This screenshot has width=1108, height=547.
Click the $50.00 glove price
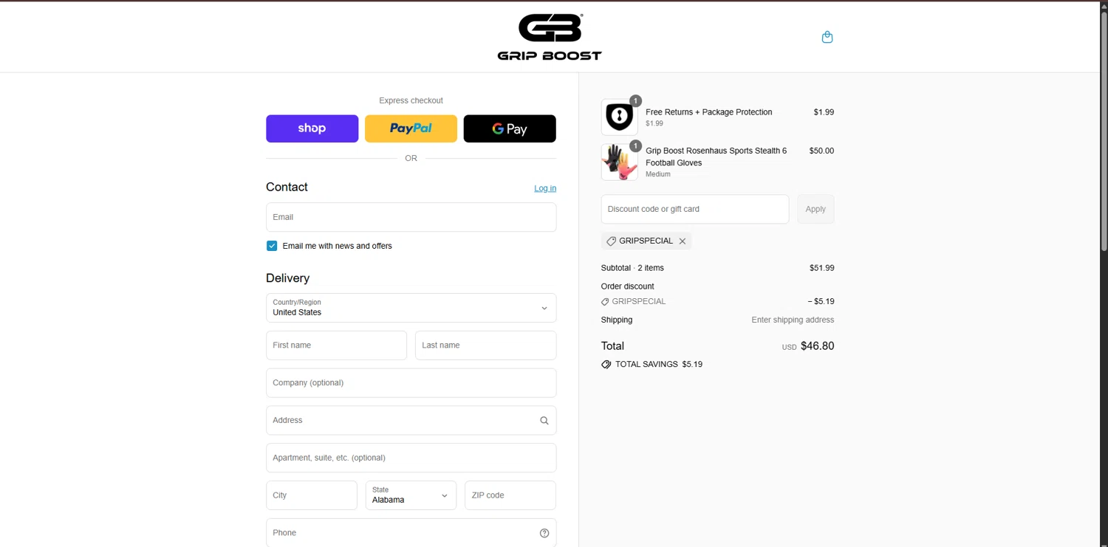point(821,151)
